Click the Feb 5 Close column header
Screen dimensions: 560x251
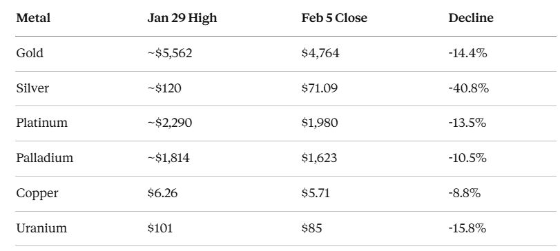click(x=334, y=18)
